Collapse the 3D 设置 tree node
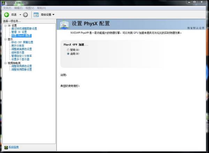 point(6,25)
